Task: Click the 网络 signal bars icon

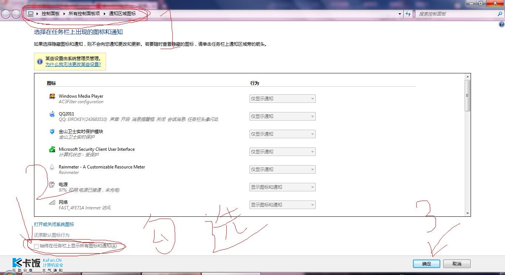Action: click(x=52, y=202)
